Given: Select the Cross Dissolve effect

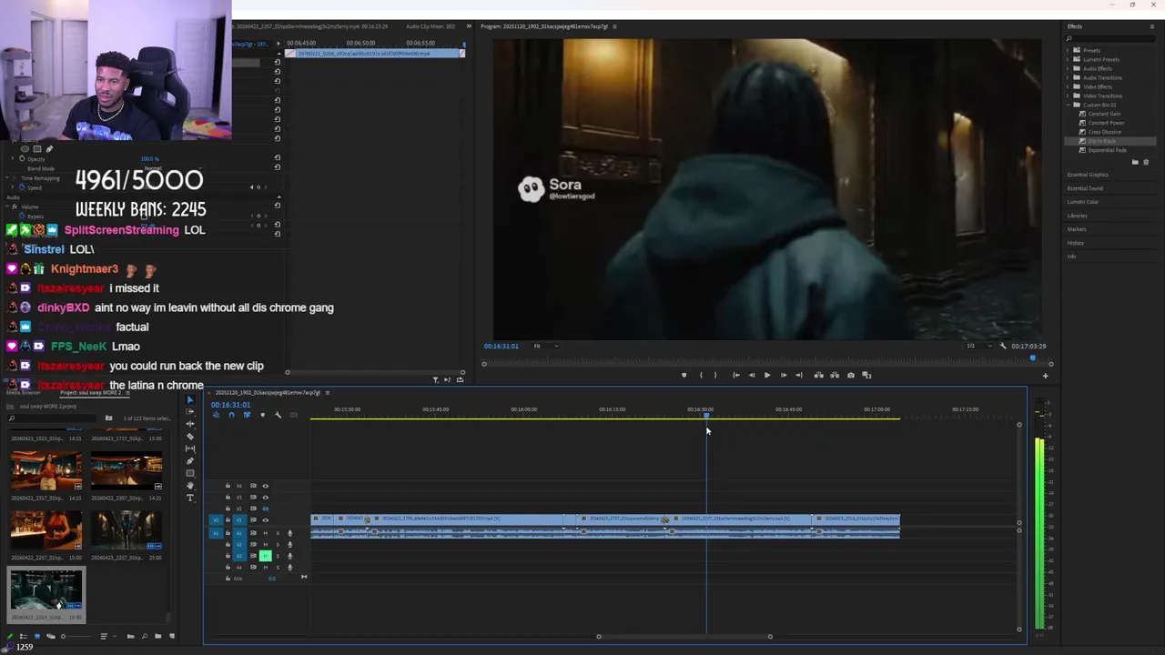Looking at the screenshot, I should click(x=1105, y=132).
